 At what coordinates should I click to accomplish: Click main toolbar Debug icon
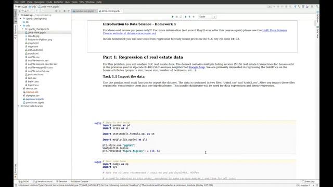pos(278,7)
